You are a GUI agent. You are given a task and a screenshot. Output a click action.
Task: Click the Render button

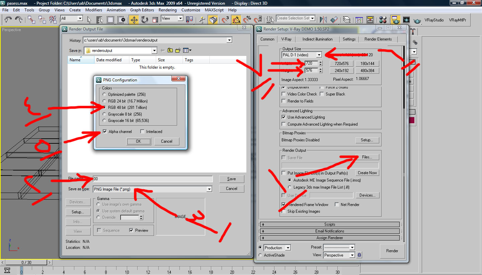(392, 251)
